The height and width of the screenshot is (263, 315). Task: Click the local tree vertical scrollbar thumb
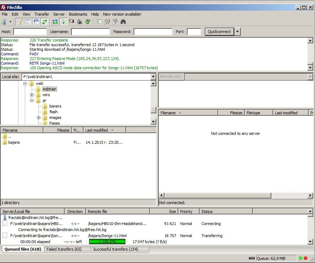tap(153, 110)
